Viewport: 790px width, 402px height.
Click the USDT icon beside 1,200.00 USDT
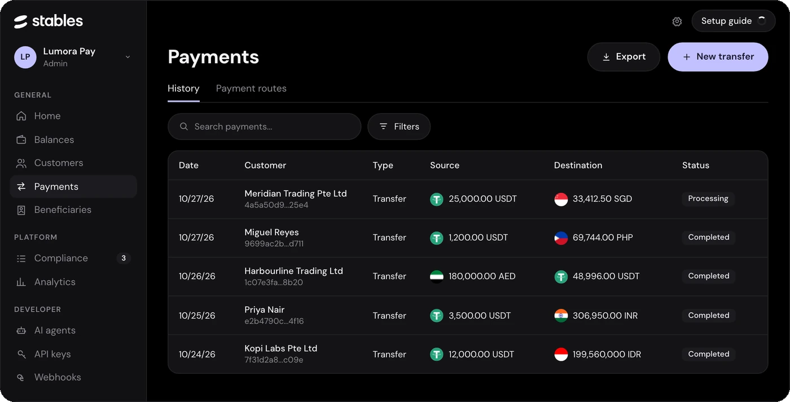[437, 238]
